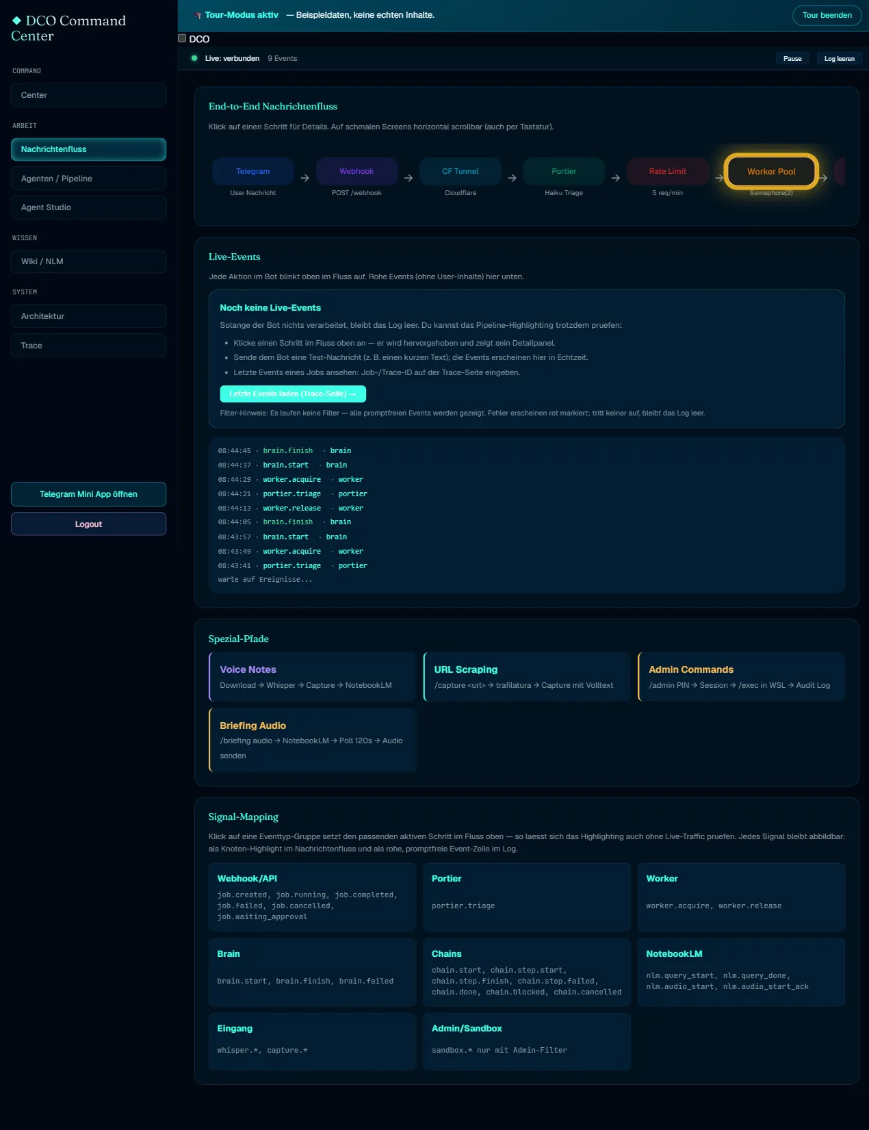Screen dimensions: 869x1130
Task: Activate the Chains signal group
Action: pyautogui.click(x=527, y=972)
